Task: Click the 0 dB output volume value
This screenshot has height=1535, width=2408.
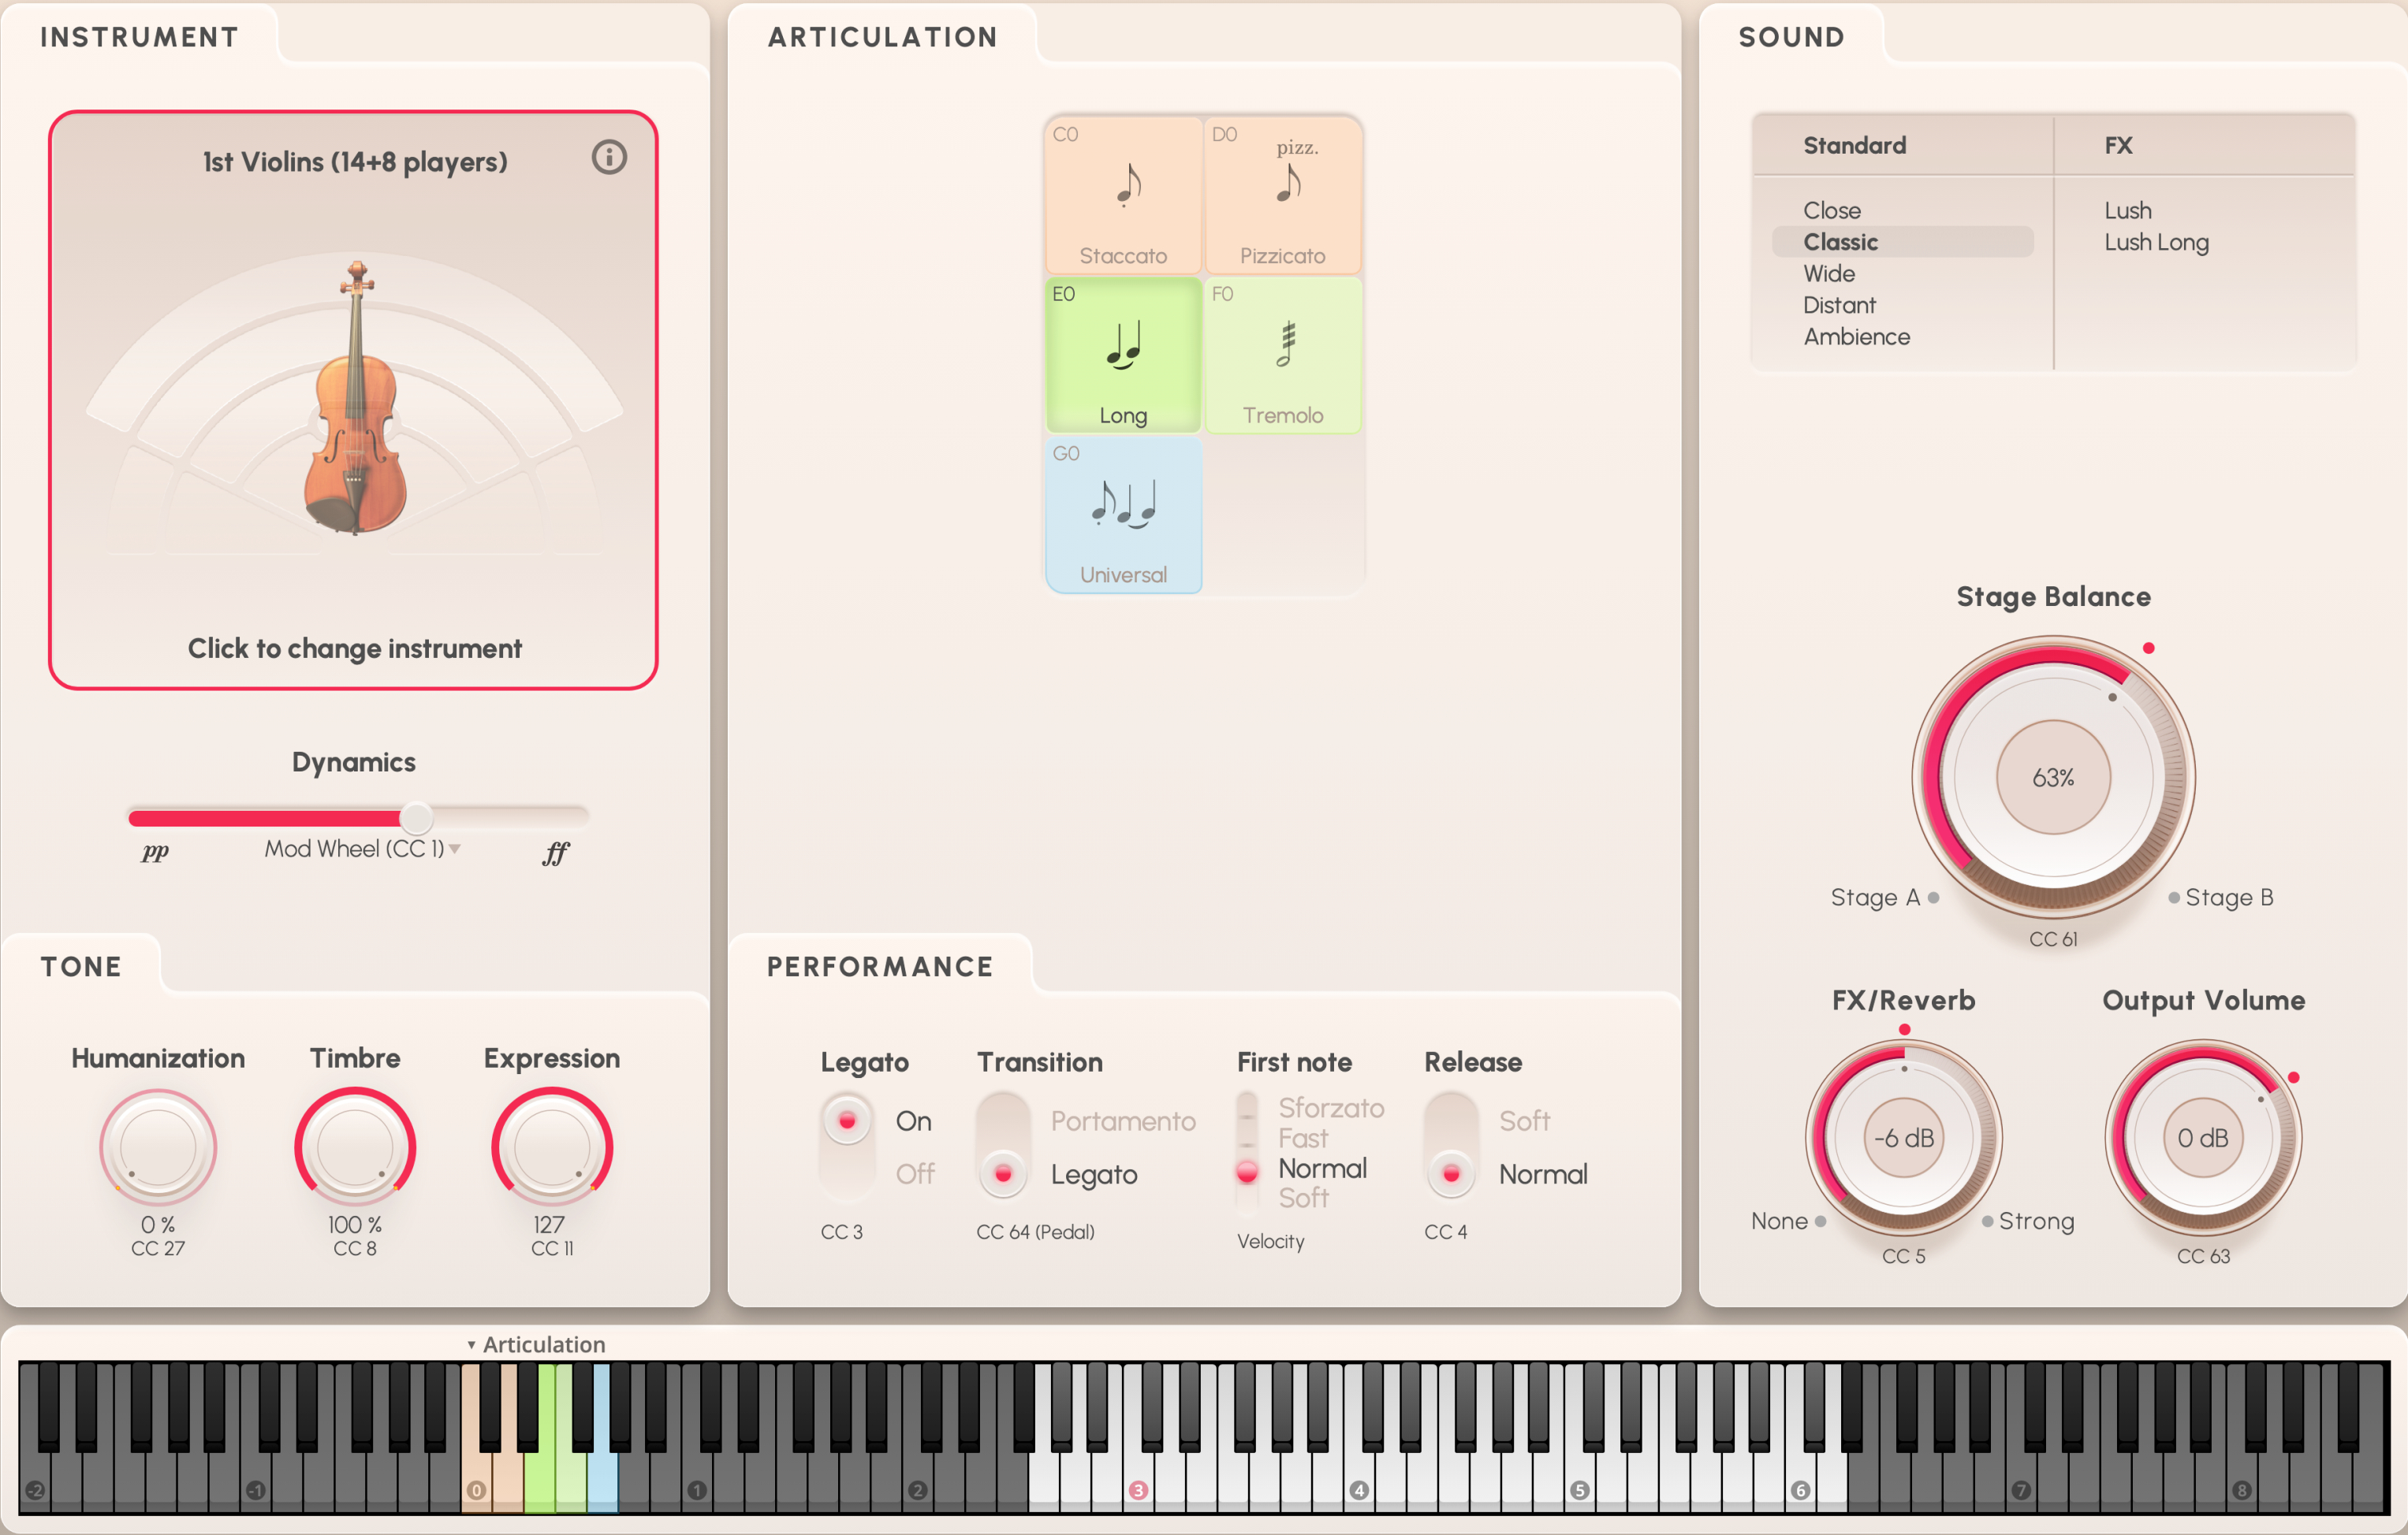Action: [2203, 1137]
